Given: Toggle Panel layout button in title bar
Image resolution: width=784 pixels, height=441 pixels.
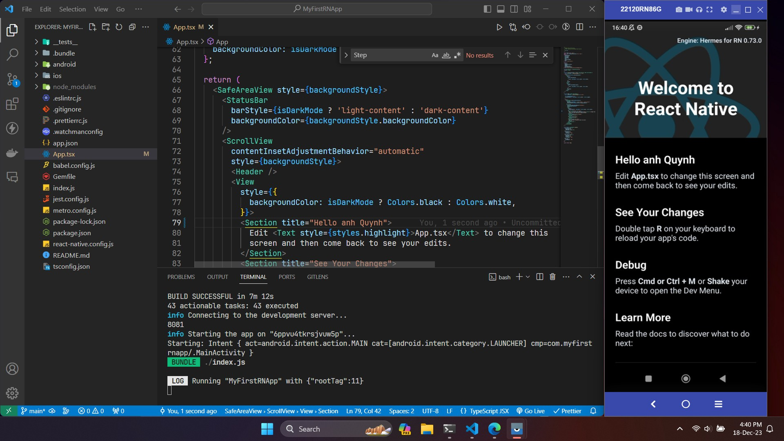Looking at the screenshot, I should coord(501,9).
